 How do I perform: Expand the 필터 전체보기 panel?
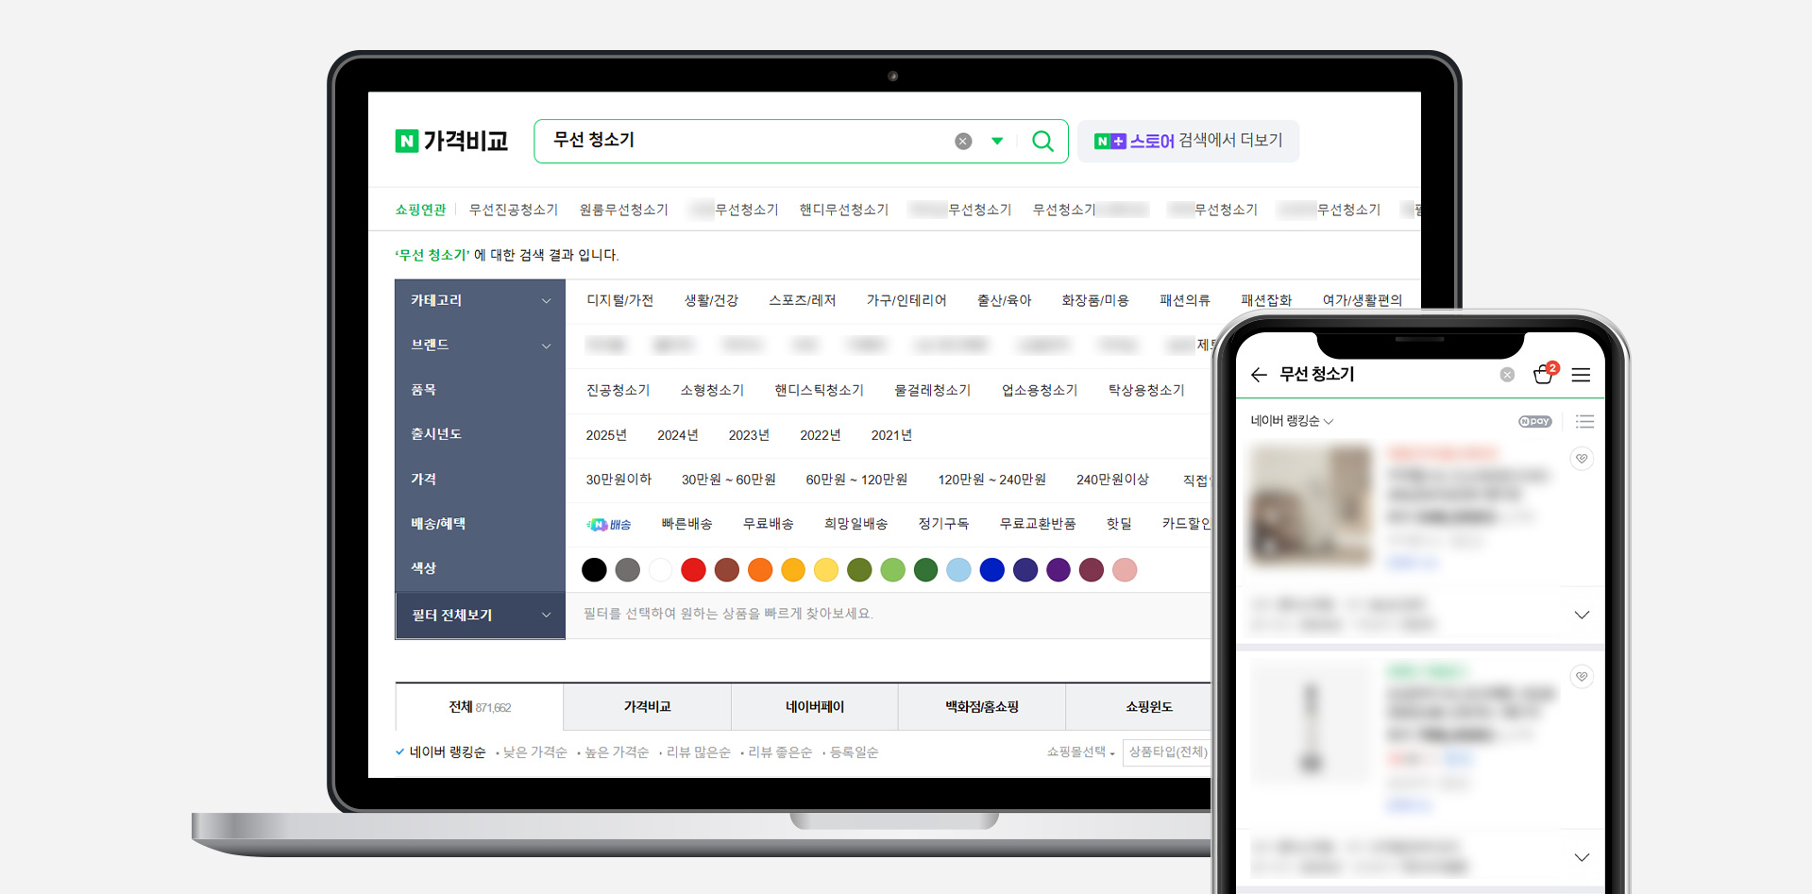(x=480, y=615)
